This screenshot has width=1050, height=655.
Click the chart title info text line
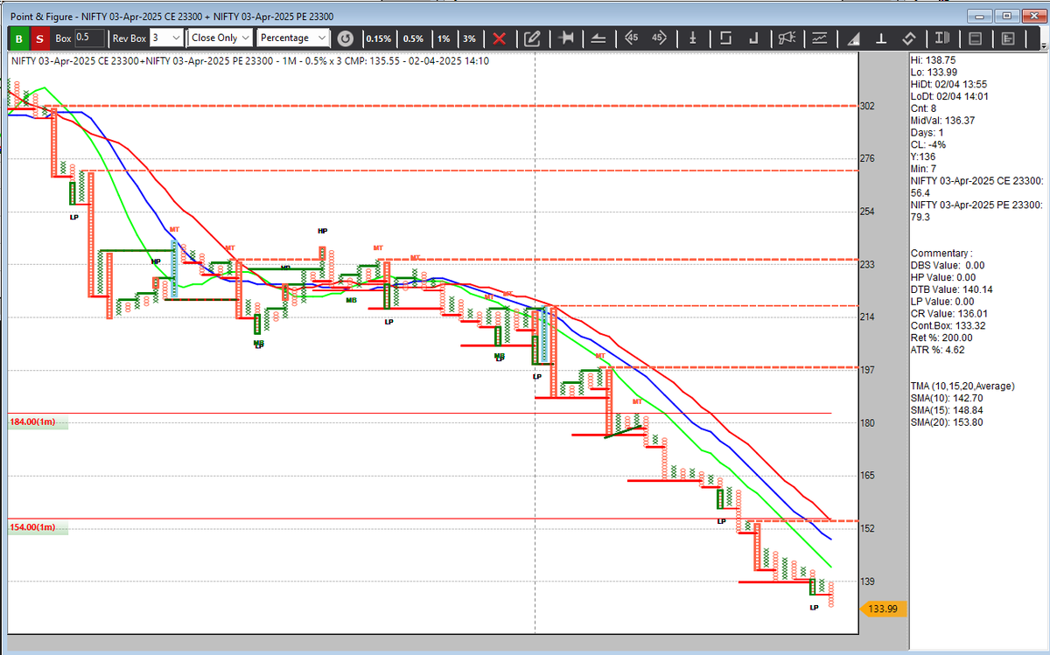pyautogui.click(x=249, y=60)
